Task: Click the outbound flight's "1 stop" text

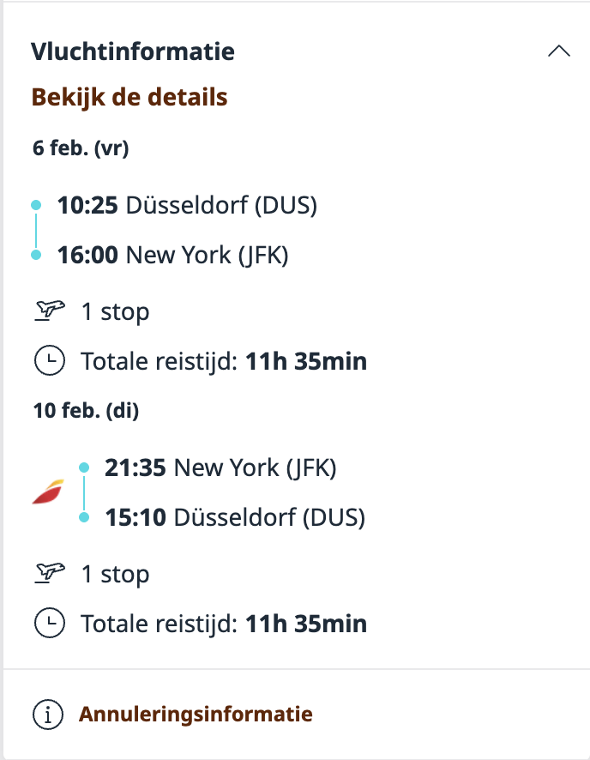Action: (x=115, y=312)
